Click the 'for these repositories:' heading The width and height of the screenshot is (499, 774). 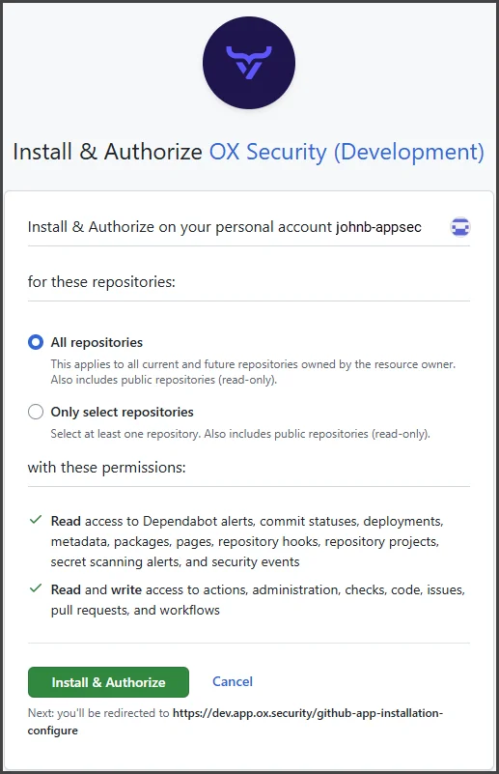101,282
